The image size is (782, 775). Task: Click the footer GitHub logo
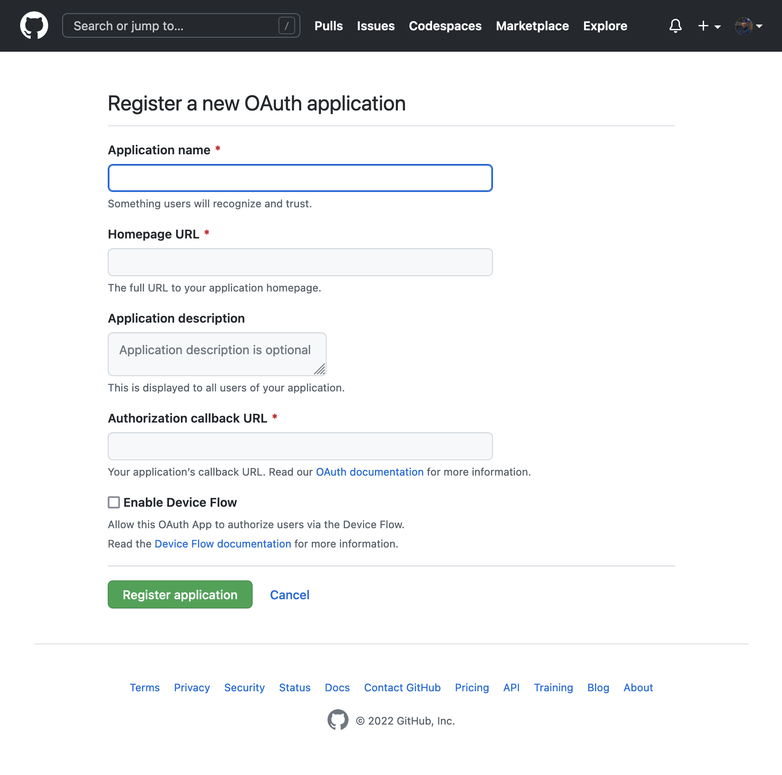338,720
